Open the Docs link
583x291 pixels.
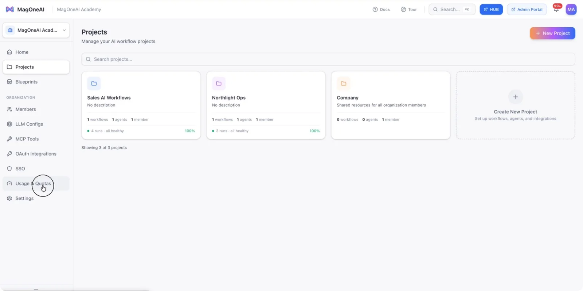click(381, 9)
